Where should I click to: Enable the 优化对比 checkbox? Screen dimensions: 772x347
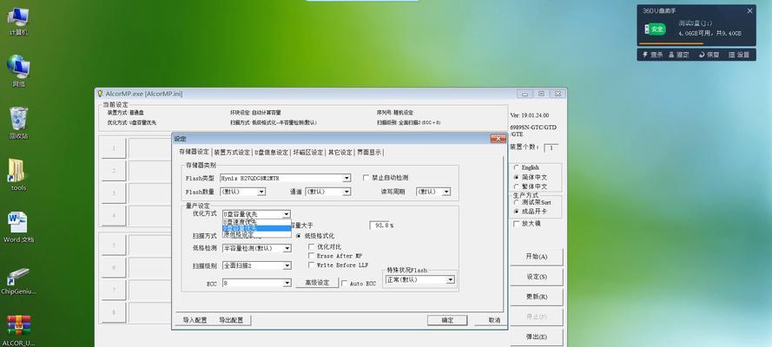[311, 246]
